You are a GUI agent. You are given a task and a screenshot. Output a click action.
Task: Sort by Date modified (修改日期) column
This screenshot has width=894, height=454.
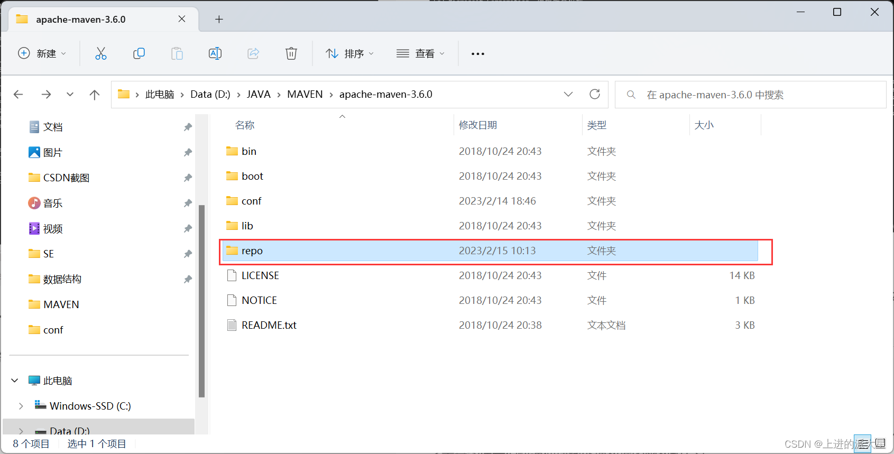pyautogui.click(x=478, y=125)
